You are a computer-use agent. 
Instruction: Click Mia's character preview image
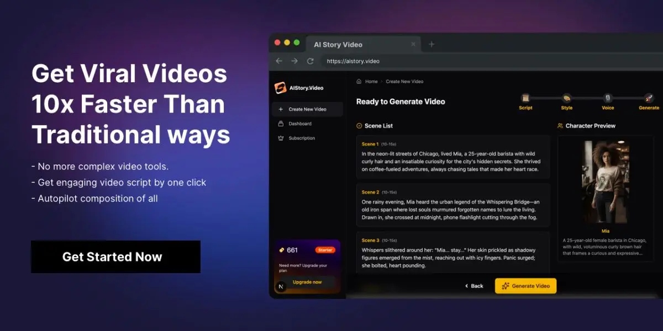[606, 181]
